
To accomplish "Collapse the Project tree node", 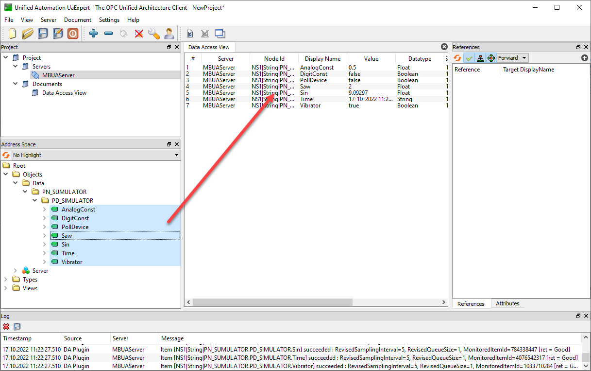I will (x=6, y=58).
